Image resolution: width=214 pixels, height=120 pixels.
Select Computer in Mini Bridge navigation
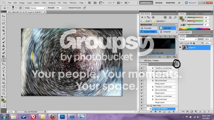point(167,32)
